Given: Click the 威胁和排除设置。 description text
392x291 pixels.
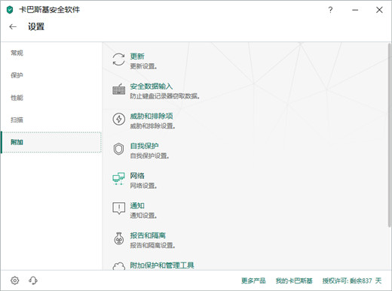Looking at the screenshot, I should click(152, 126).
